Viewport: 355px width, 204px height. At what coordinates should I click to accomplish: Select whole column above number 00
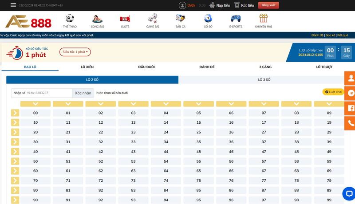[35, 104]
